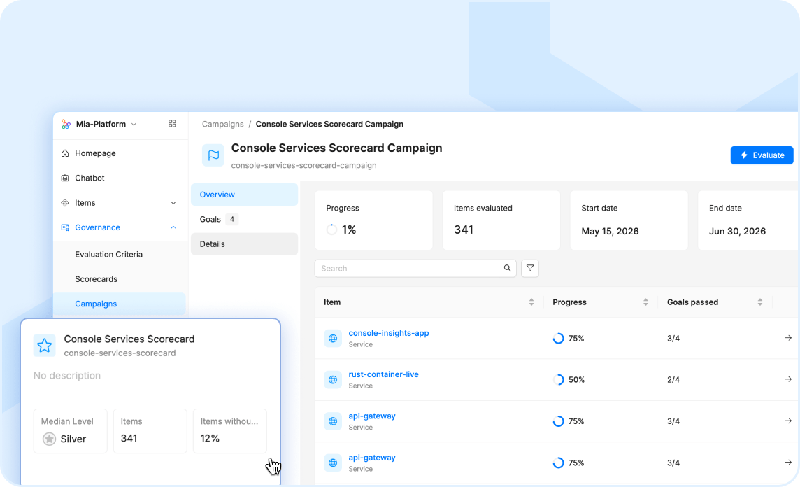Click console-insights-app globe icon
This screenshot has width=800, height=487.
tap(333, 338)
